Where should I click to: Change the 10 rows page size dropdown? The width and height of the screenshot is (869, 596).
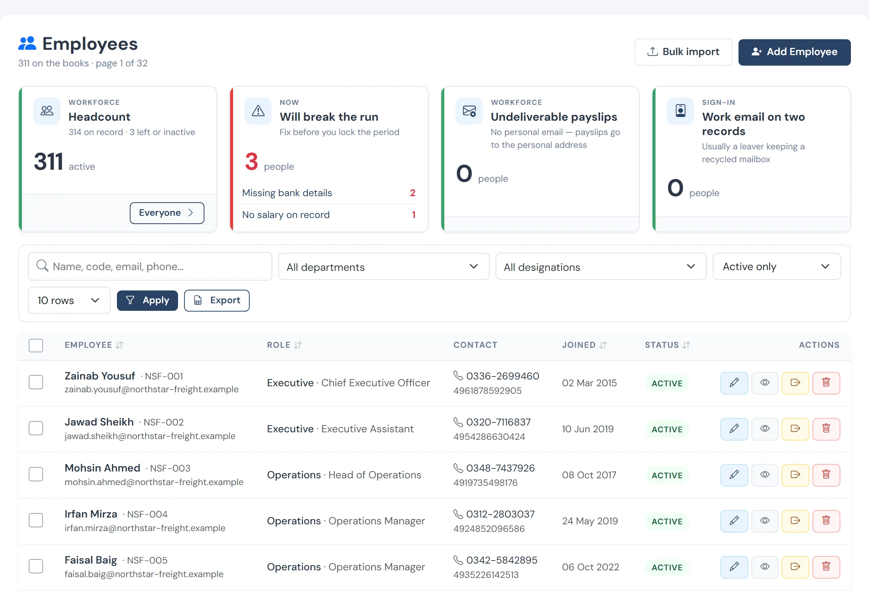coord(69,300)
